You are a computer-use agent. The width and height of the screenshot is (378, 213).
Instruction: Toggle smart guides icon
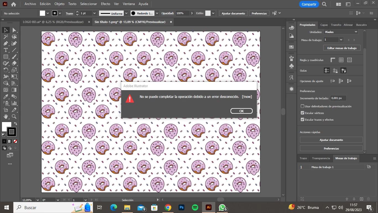point(343,70)
